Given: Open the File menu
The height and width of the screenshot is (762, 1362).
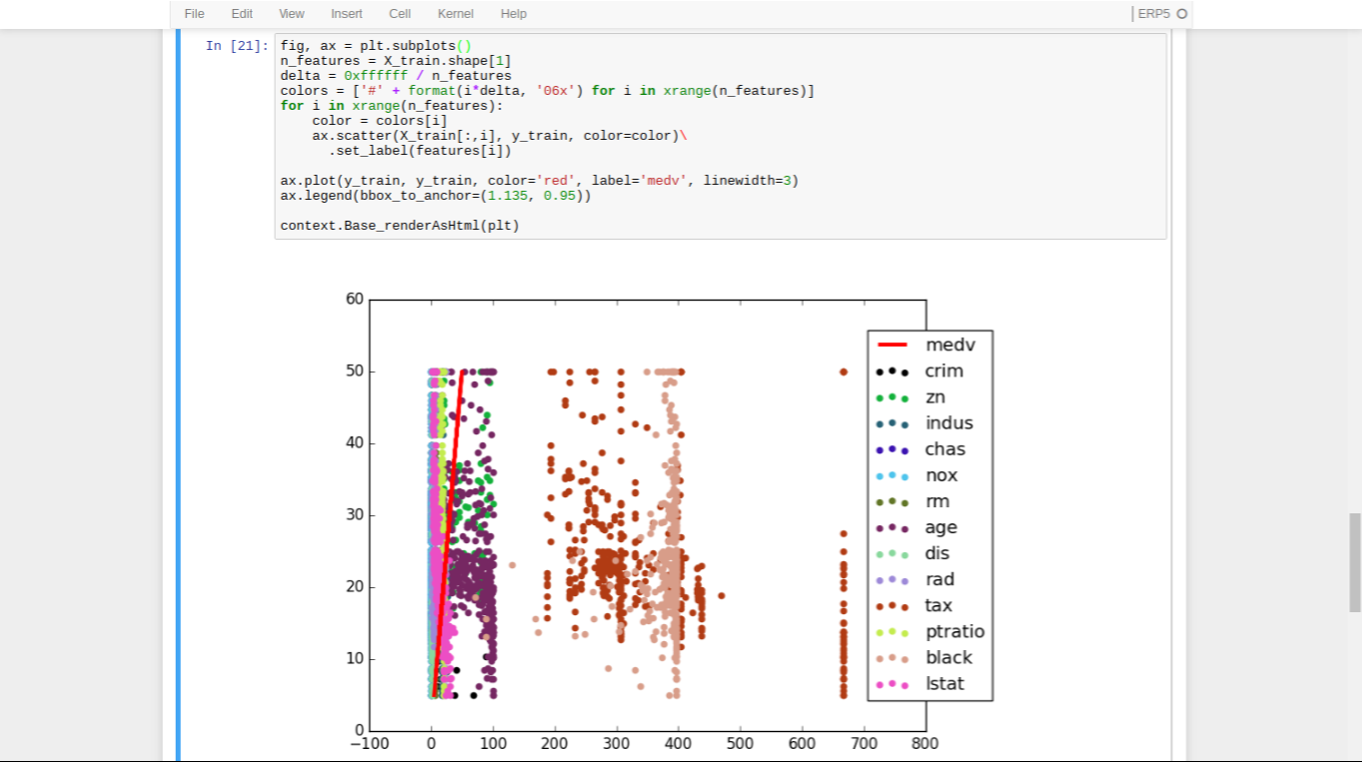Looking at the screenshot, I should click(194, 14).
